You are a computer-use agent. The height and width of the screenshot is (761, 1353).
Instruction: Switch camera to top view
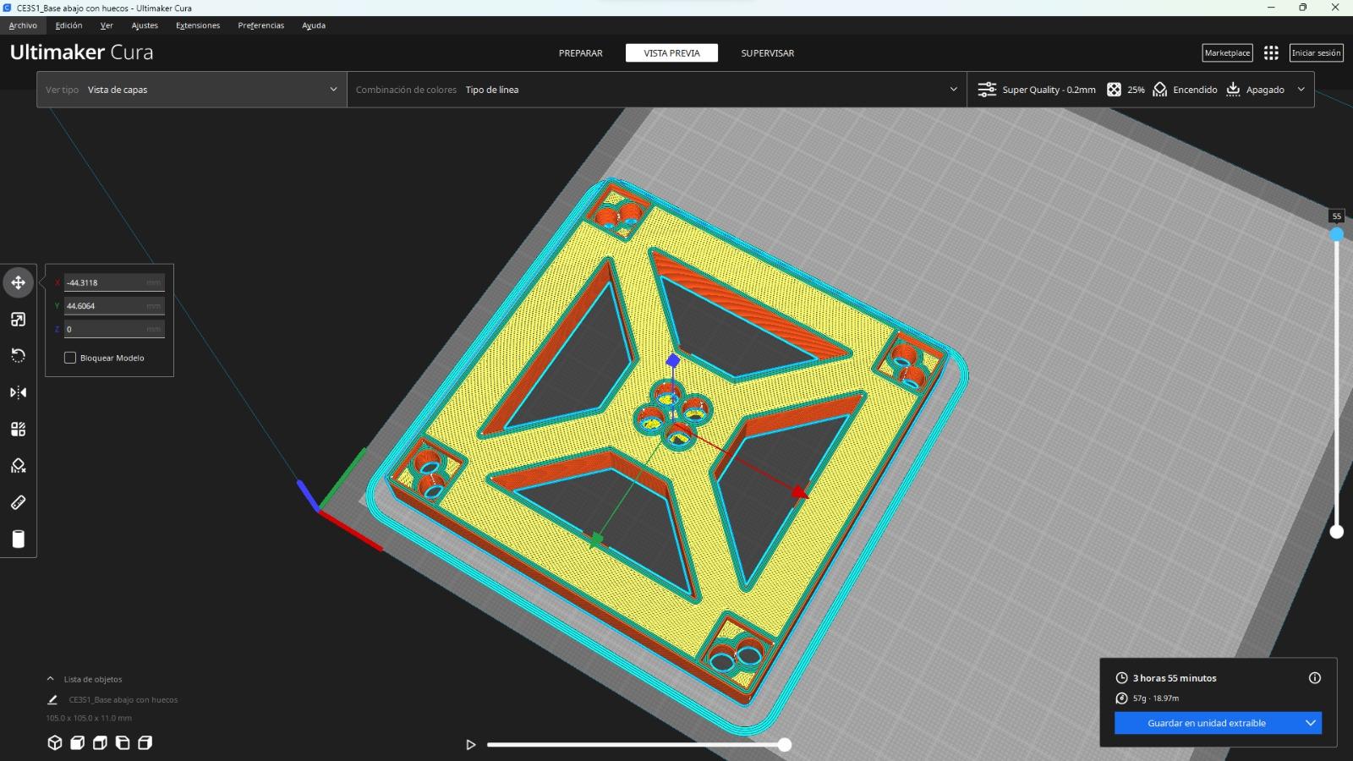(100, 743)
